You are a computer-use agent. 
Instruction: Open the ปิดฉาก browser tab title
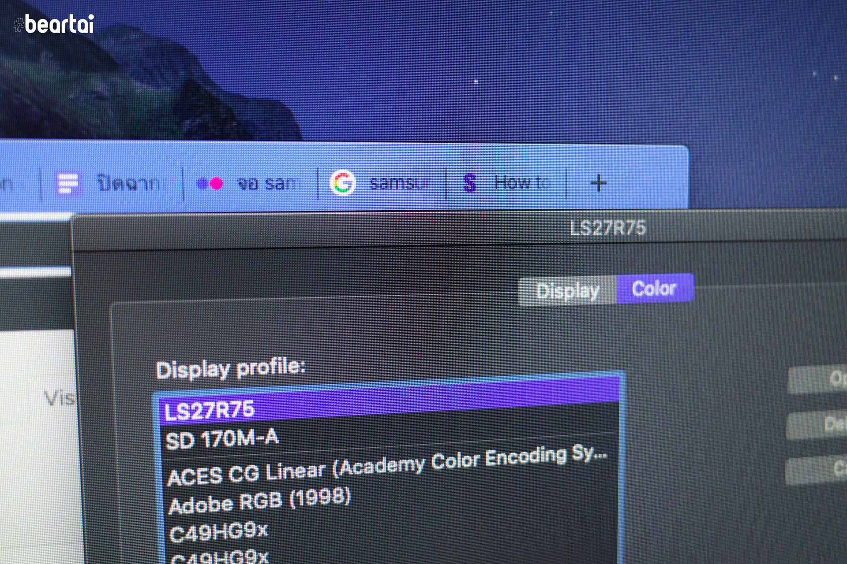click(x=128, y=183)
